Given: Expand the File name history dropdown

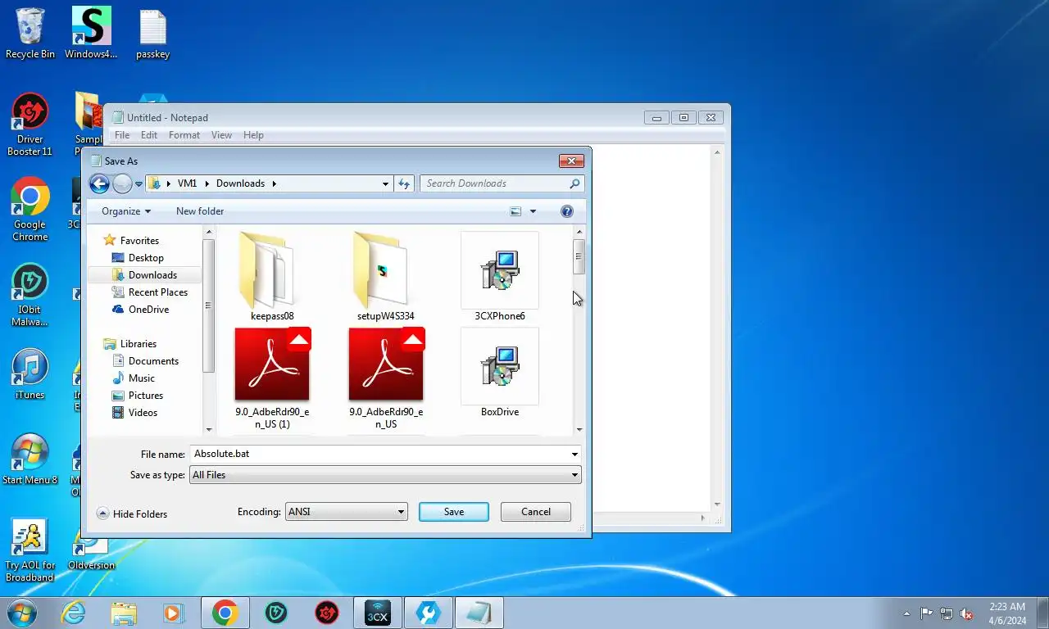Looking at the screenshot, I should coord(575,454).
